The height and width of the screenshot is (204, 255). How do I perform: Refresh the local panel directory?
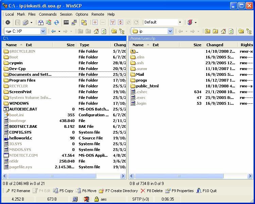coord(104,31)
